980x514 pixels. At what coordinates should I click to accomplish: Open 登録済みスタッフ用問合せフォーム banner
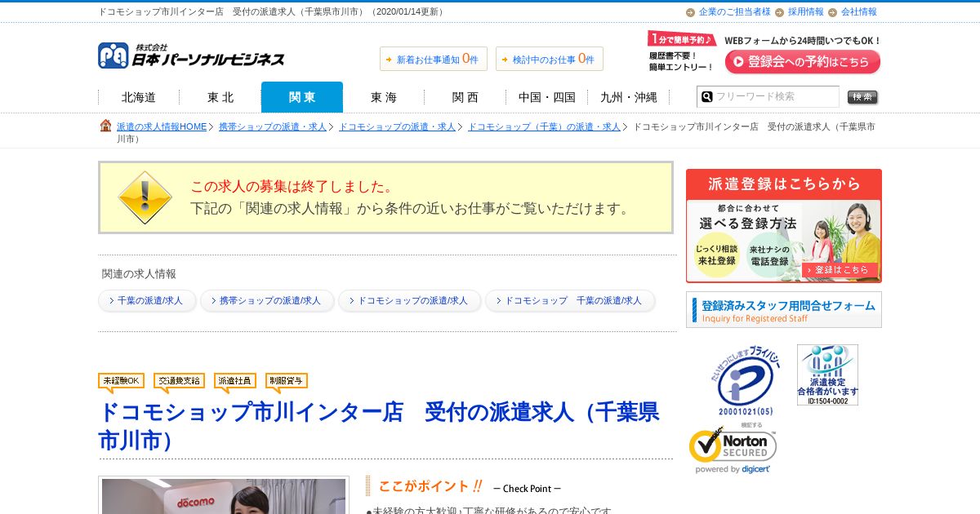tap(784, 310)
